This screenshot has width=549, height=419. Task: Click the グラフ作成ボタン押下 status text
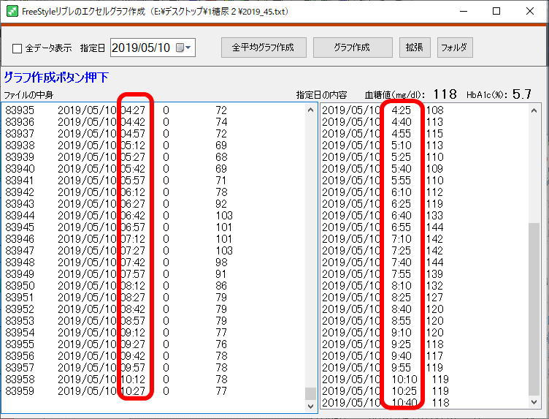pos(56,77)
